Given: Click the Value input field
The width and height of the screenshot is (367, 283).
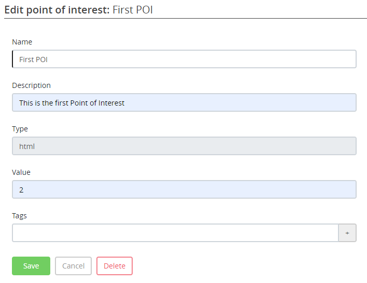Looking at the screenshot, I should click(184, 189).
